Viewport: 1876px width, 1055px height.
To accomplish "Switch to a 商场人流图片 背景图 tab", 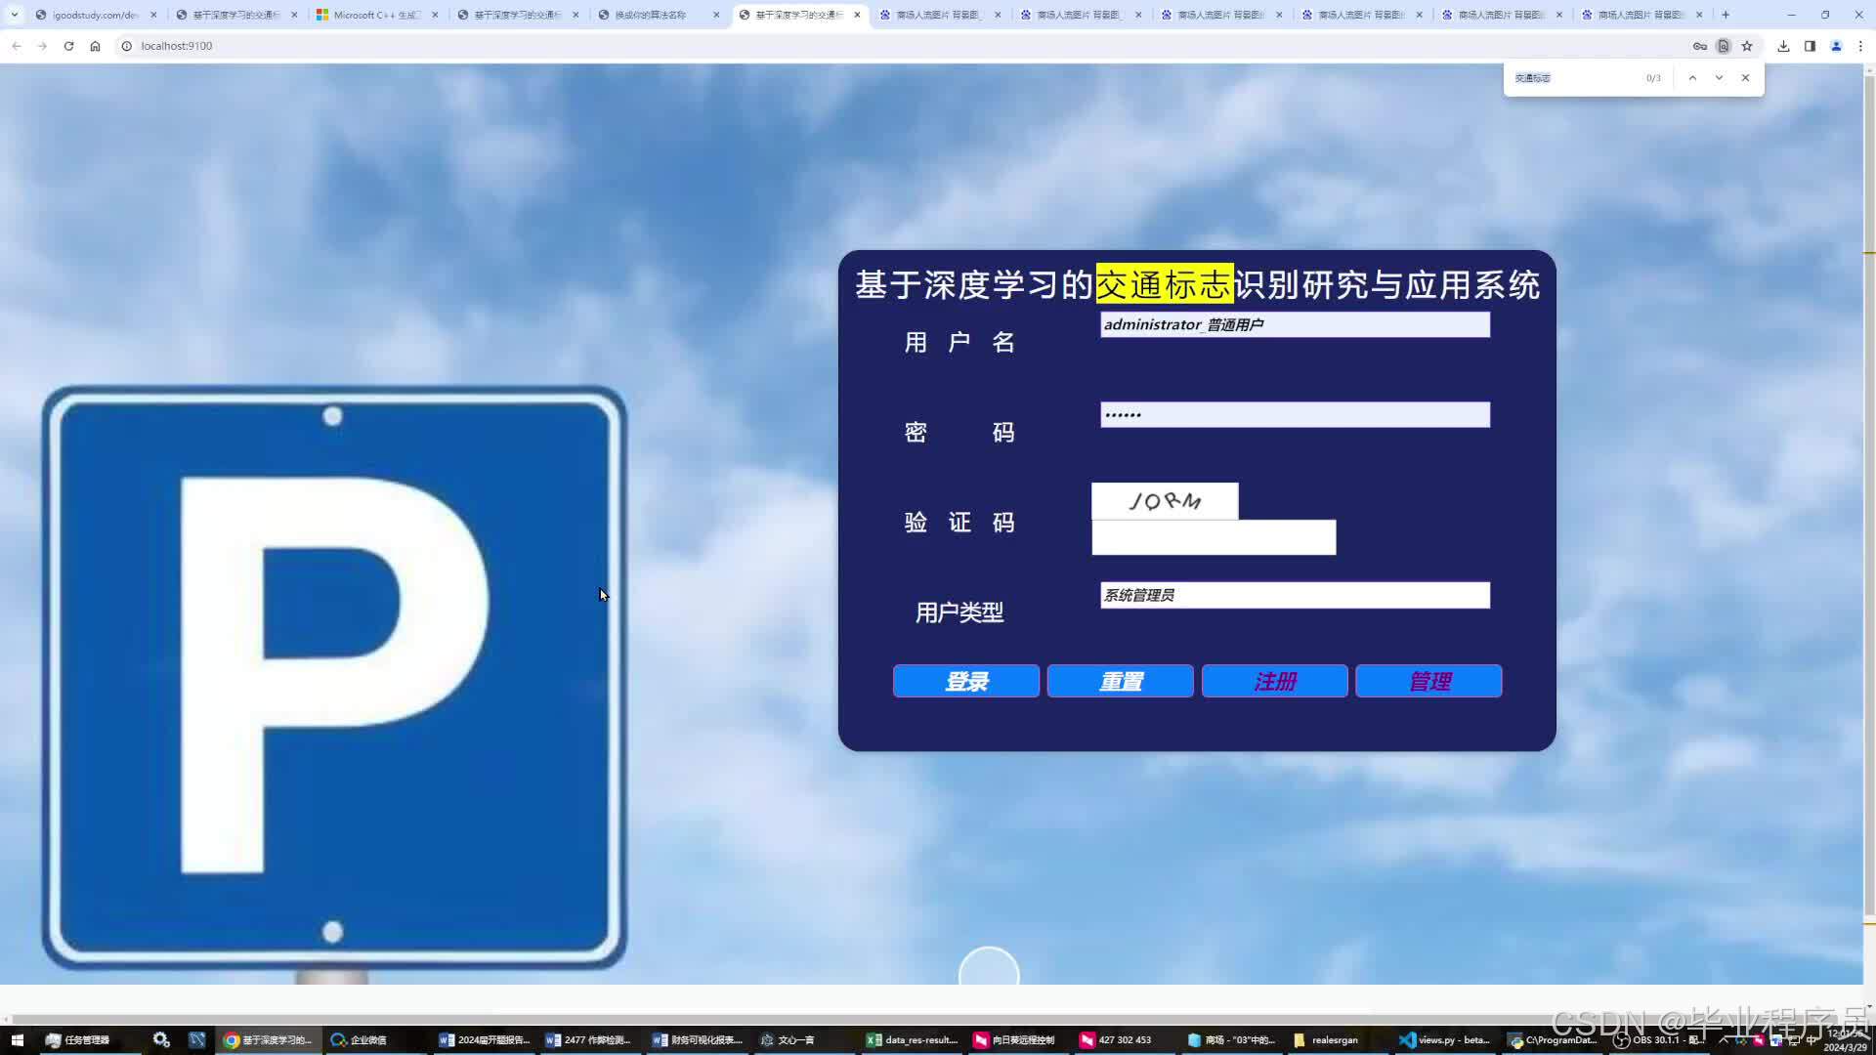I will [x=938, y=15].
